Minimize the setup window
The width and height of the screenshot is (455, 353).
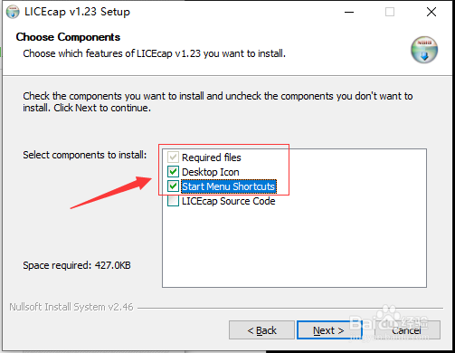tap(349, 12)
